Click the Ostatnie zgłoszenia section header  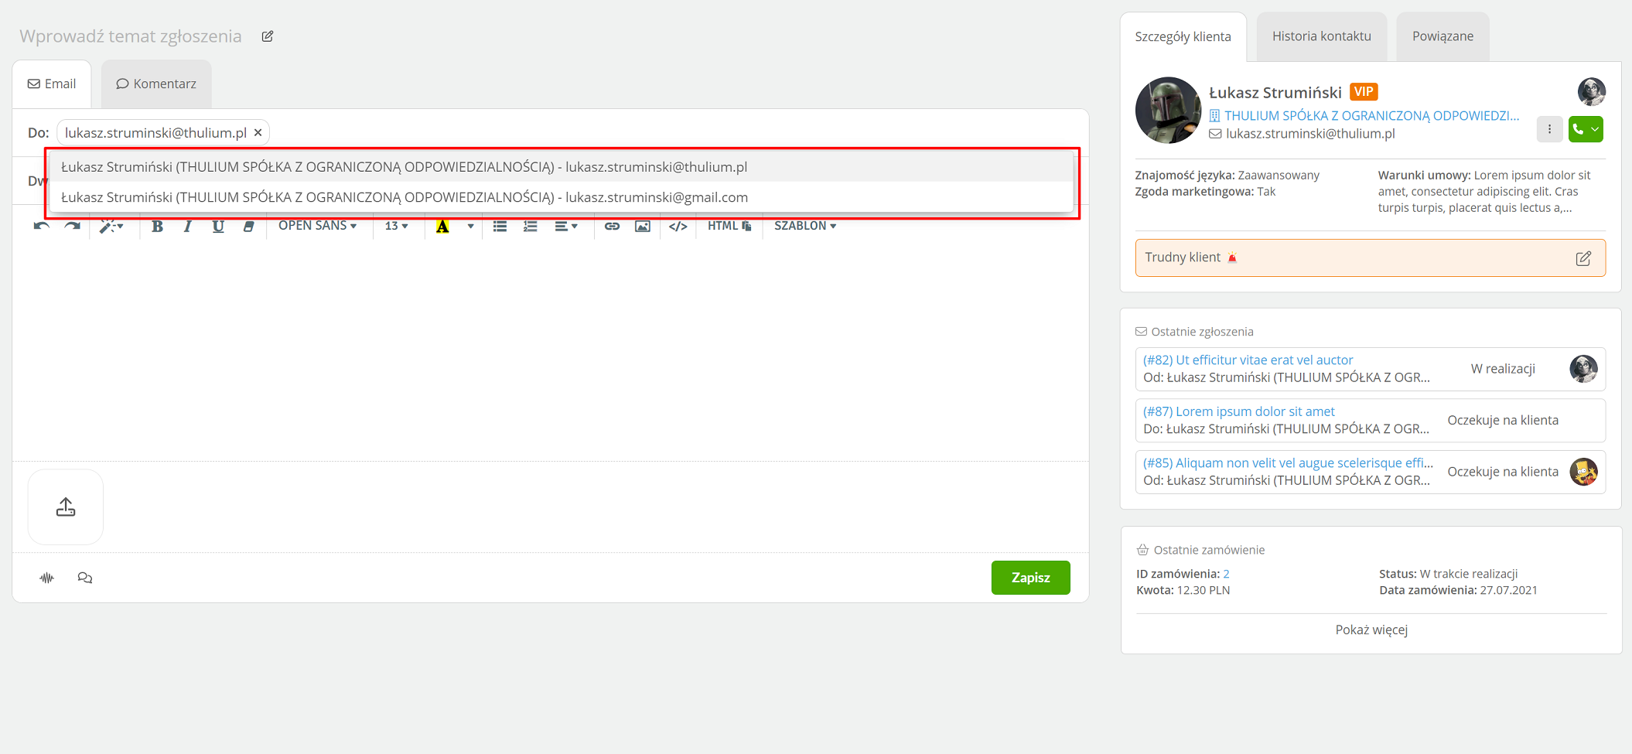(1202, 332)
